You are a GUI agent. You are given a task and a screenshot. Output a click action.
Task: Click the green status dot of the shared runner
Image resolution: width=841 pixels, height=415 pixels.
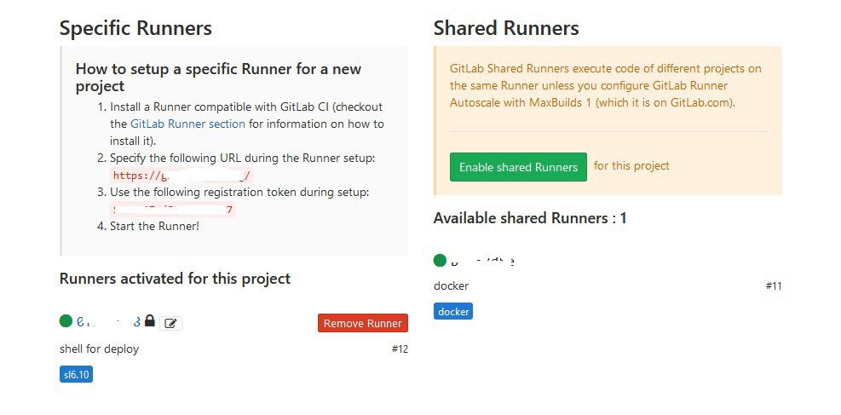tap(440, 261)
